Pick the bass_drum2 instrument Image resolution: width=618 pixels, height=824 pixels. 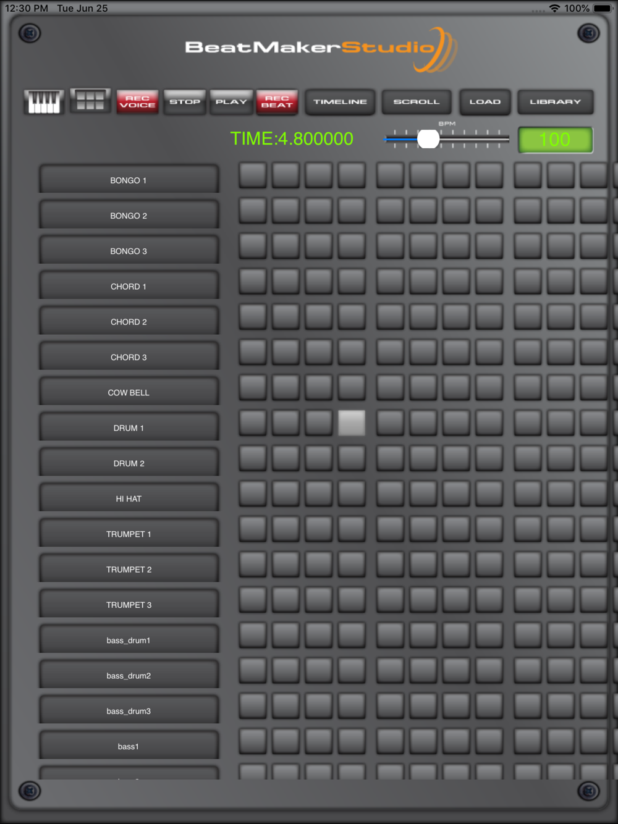129,675
